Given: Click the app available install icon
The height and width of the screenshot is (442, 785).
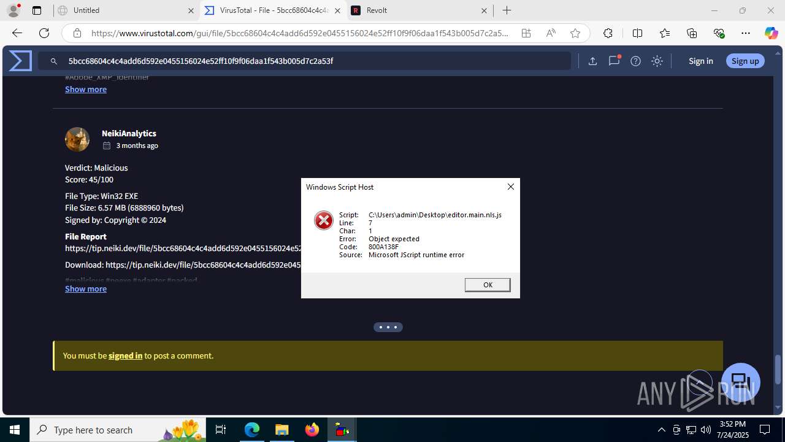Looking at the screenshot, I should point(526,33).
